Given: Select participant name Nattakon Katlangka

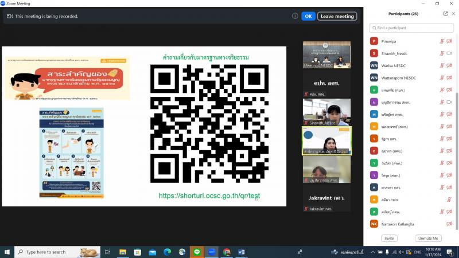Looking at the screenshot, I should click(398, 224).
